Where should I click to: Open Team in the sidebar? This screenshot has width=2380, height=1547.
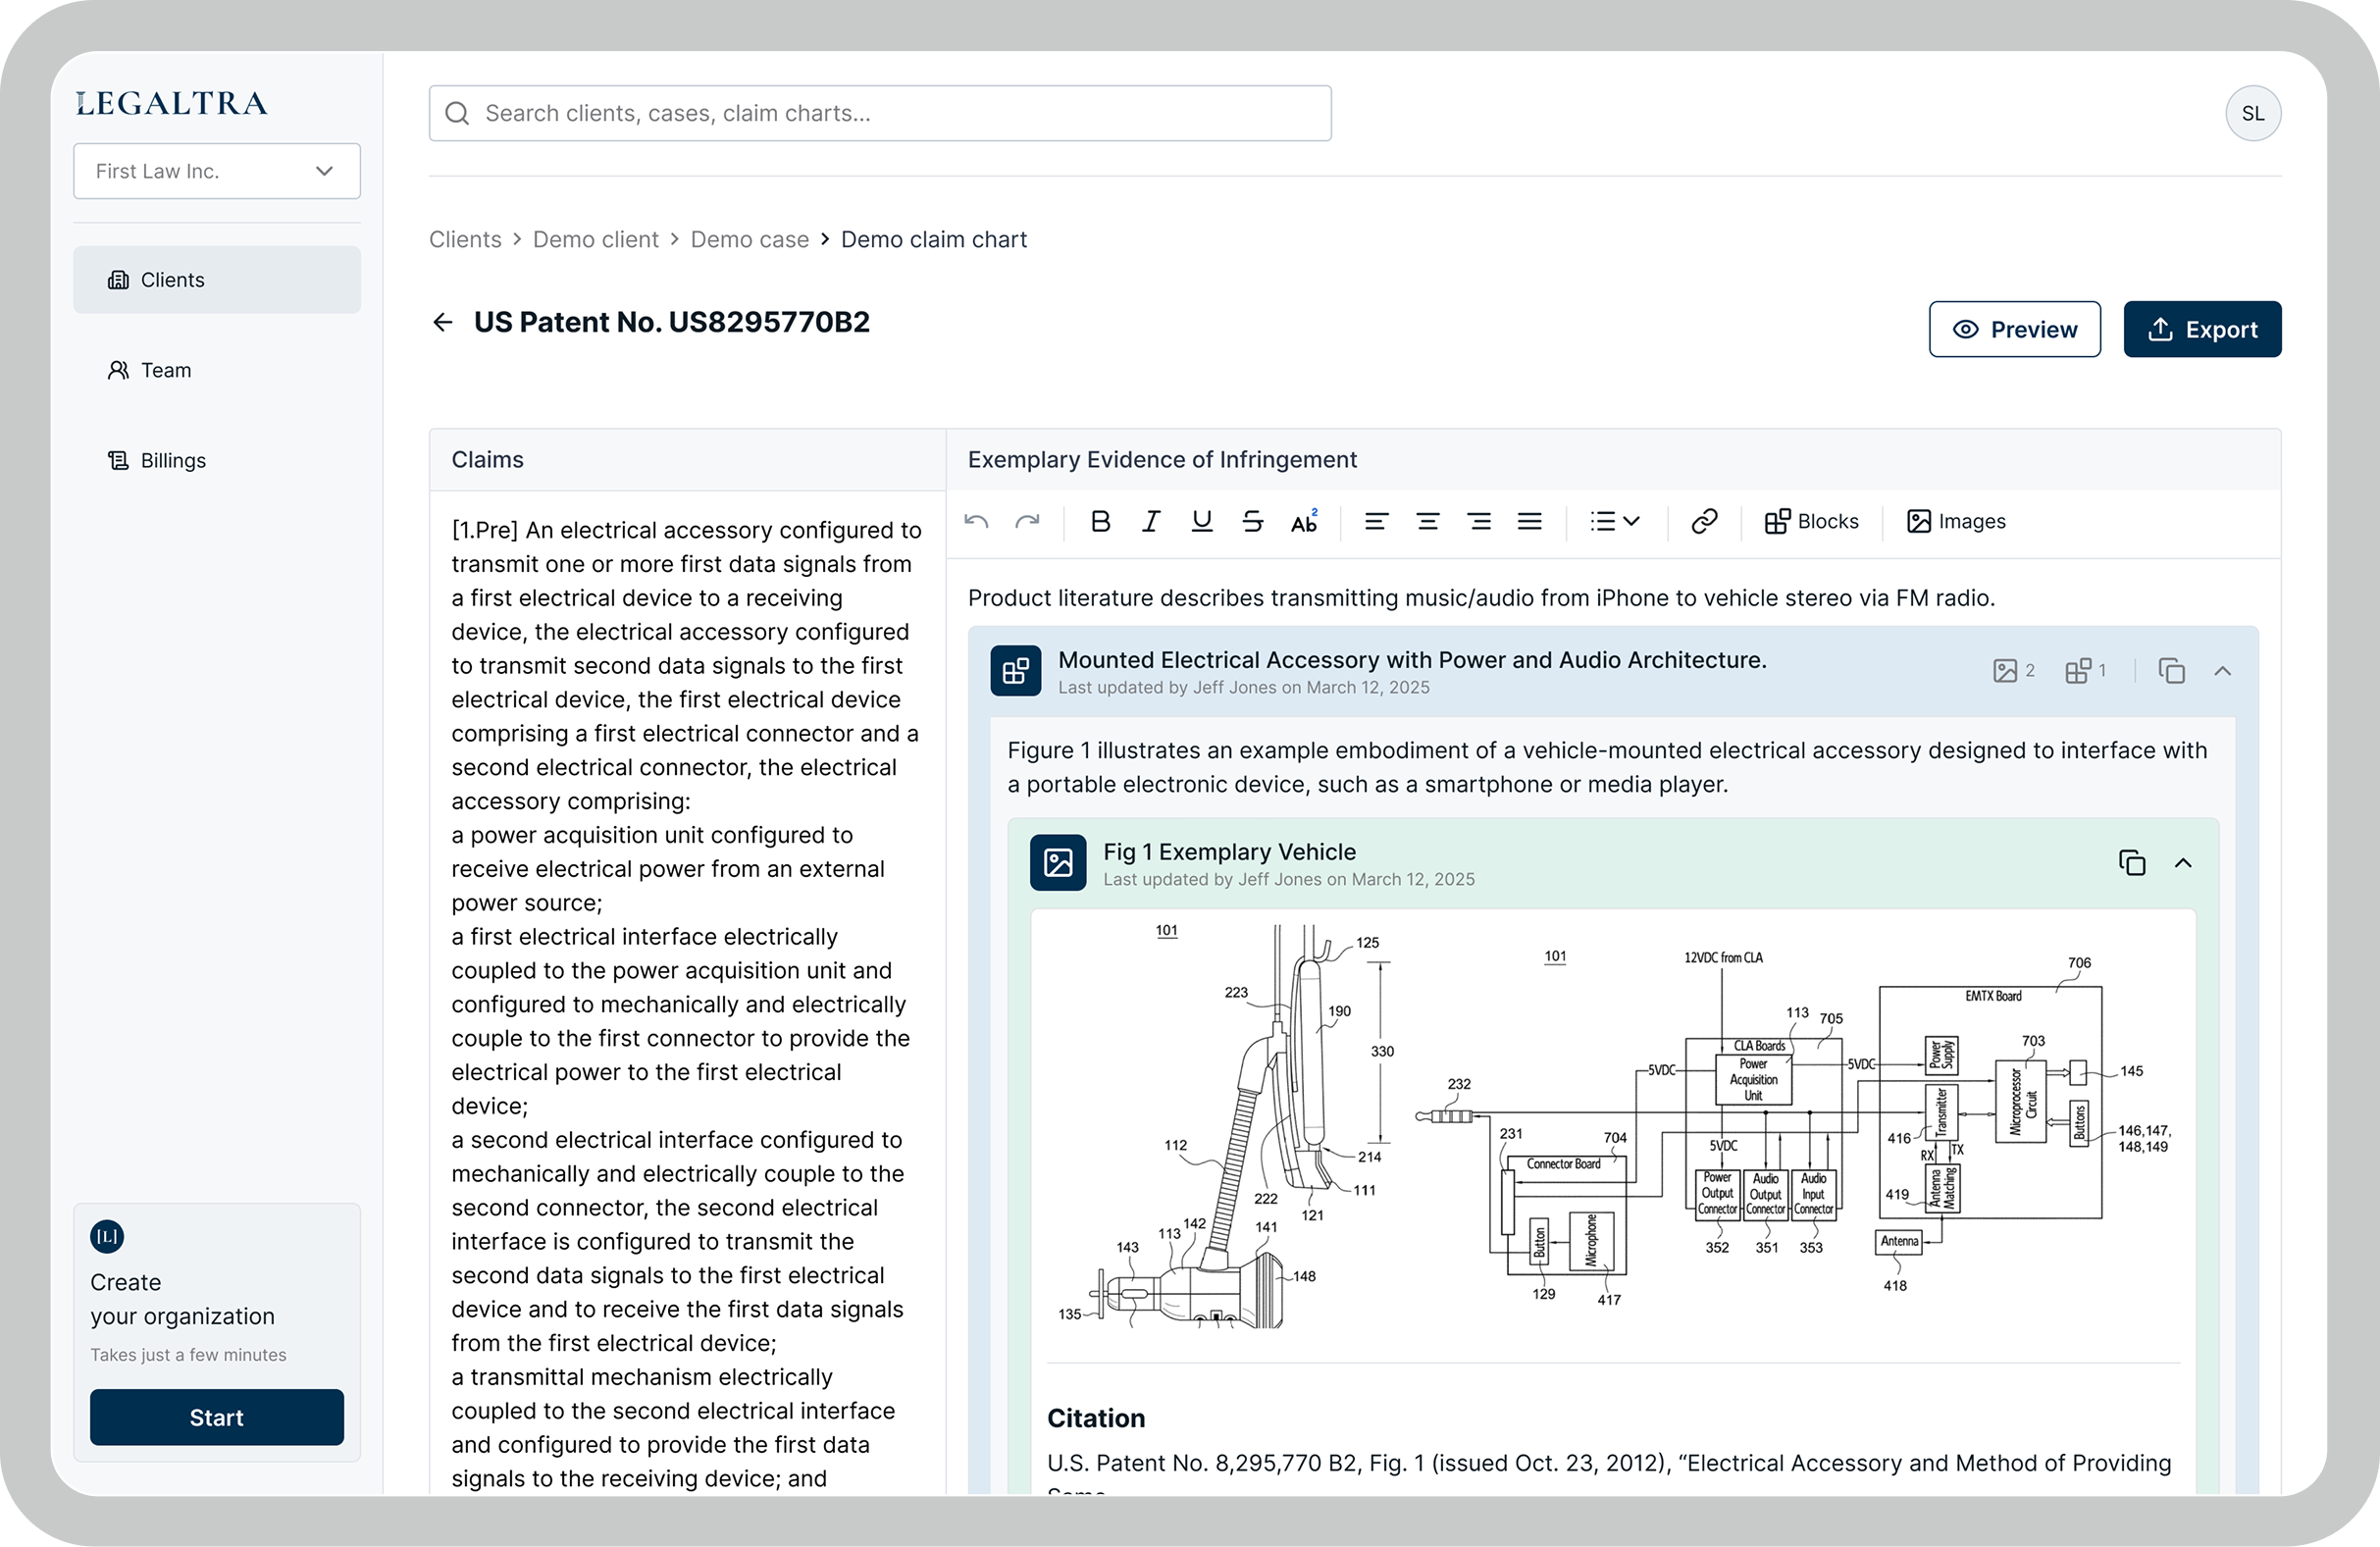217,370
